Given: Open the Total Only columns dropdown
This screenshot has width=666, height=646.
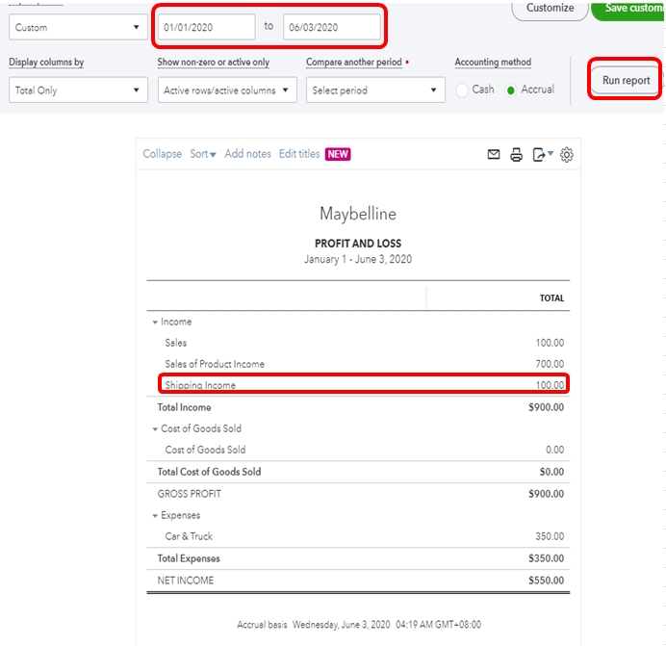Looking at the screenshot, I should click(x=77, y=90).
